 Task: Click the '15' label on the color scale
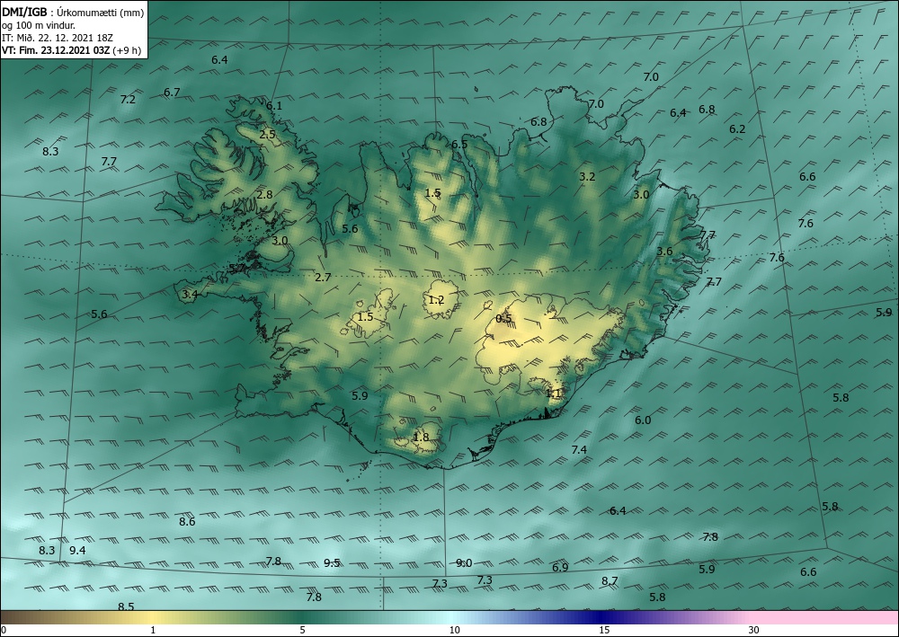pyautogui.click(x=604, y=630)
